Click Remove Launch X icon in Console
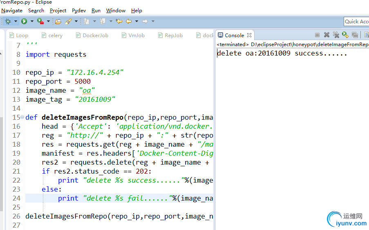This screenshot has height=230, width=369. (x=327, y=35)
